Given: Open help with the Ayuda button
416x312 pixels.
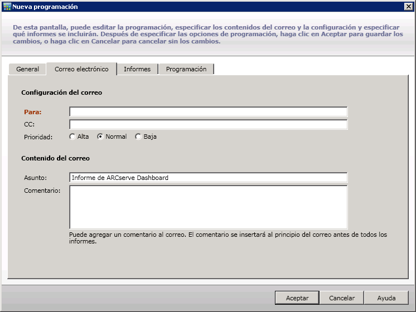Looking at the screenshot, I should pos(386,298).
